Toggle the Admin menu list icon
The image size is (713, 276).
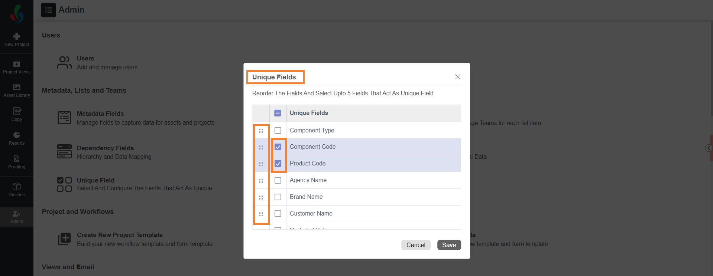[x=48, y=10]
